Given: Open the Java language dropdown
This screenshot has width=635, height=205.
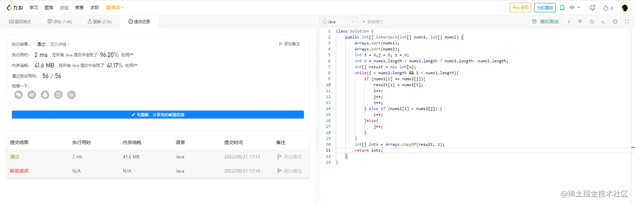Looking at the screenshot, I should [x=338, y=21].
